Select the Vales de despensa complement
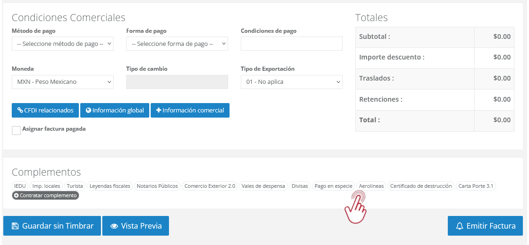The width and height of the screenshot is (529, 245). 263,186
